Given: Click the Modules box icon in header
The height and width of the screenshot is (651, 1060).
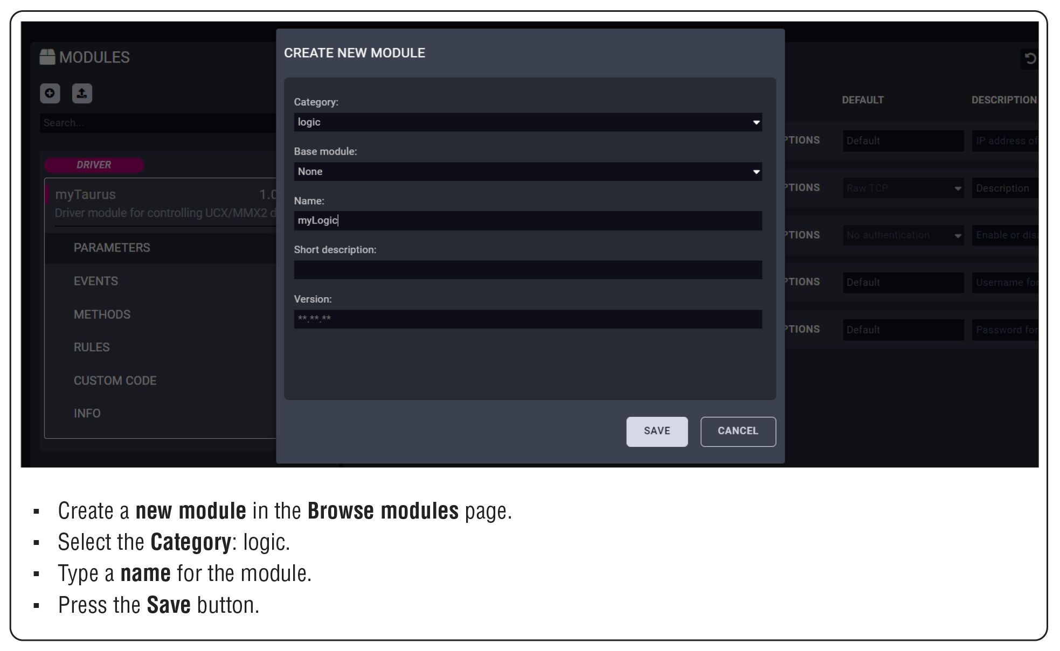Looking at the screenshot, I should click(47, 57).
